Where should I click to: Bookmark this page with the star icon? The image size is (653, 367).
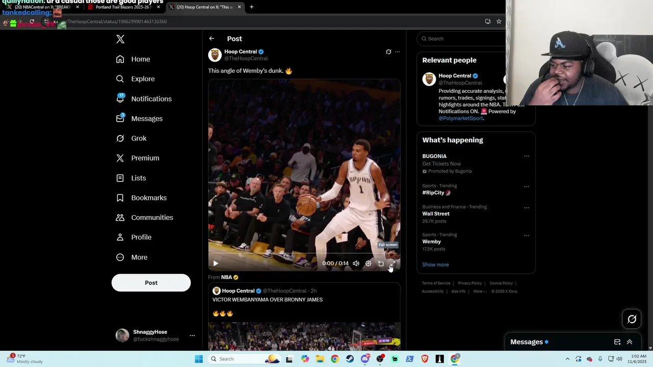point(499,21)
